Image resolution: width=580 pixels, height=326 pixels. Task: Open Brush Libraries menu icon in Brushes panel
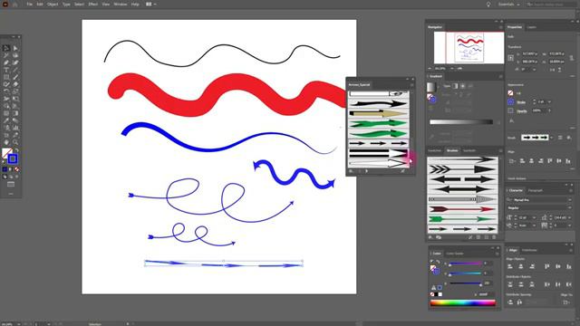430,237
